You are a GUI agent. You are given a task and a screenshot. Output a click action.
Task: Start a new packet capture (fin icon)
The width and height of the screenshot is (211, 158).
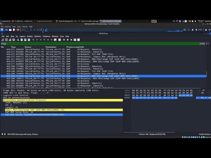tap(3, 40)
